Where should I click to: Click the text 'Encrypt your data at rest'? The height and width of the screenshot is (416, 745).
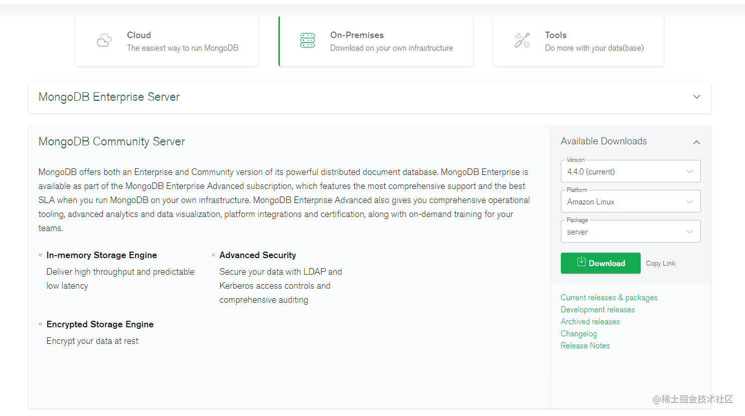92,341
